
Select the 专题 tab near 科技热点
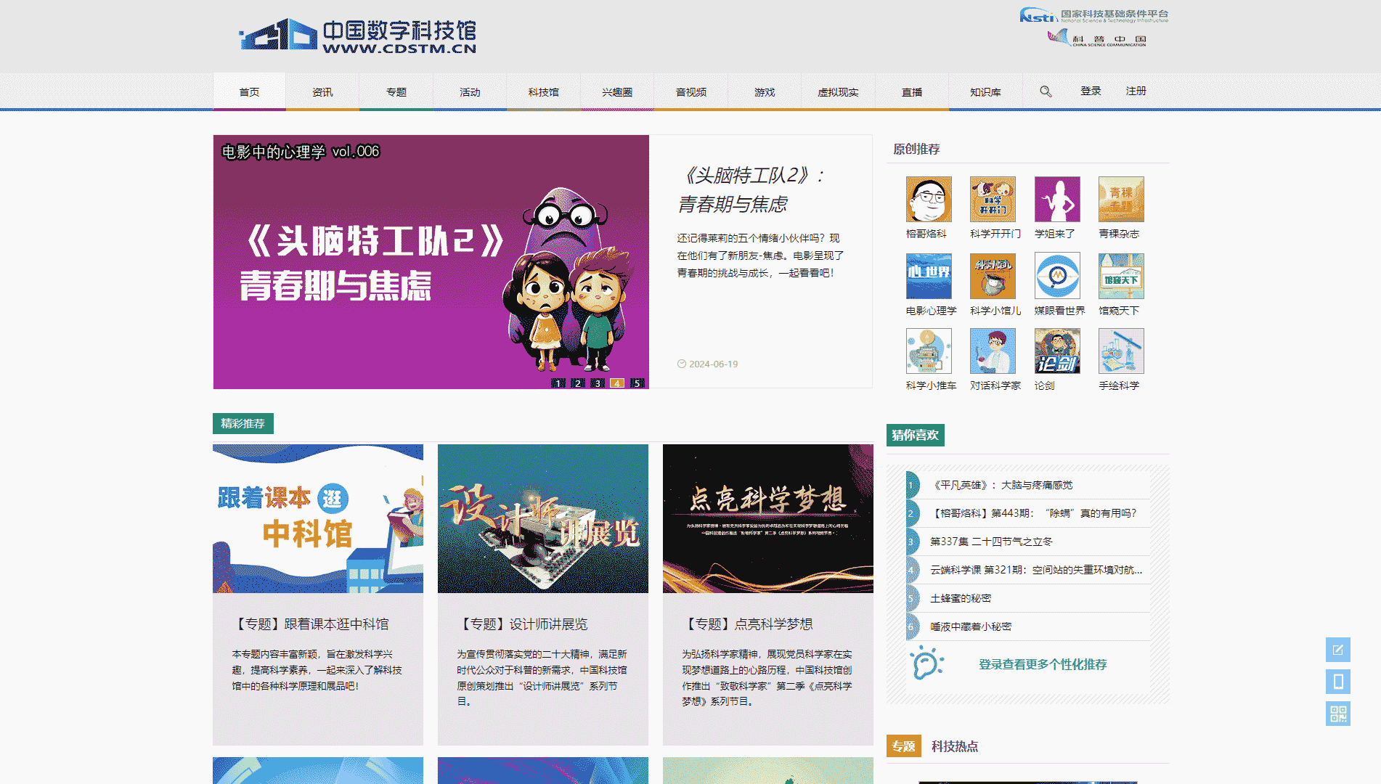click(x=903, y=746)
